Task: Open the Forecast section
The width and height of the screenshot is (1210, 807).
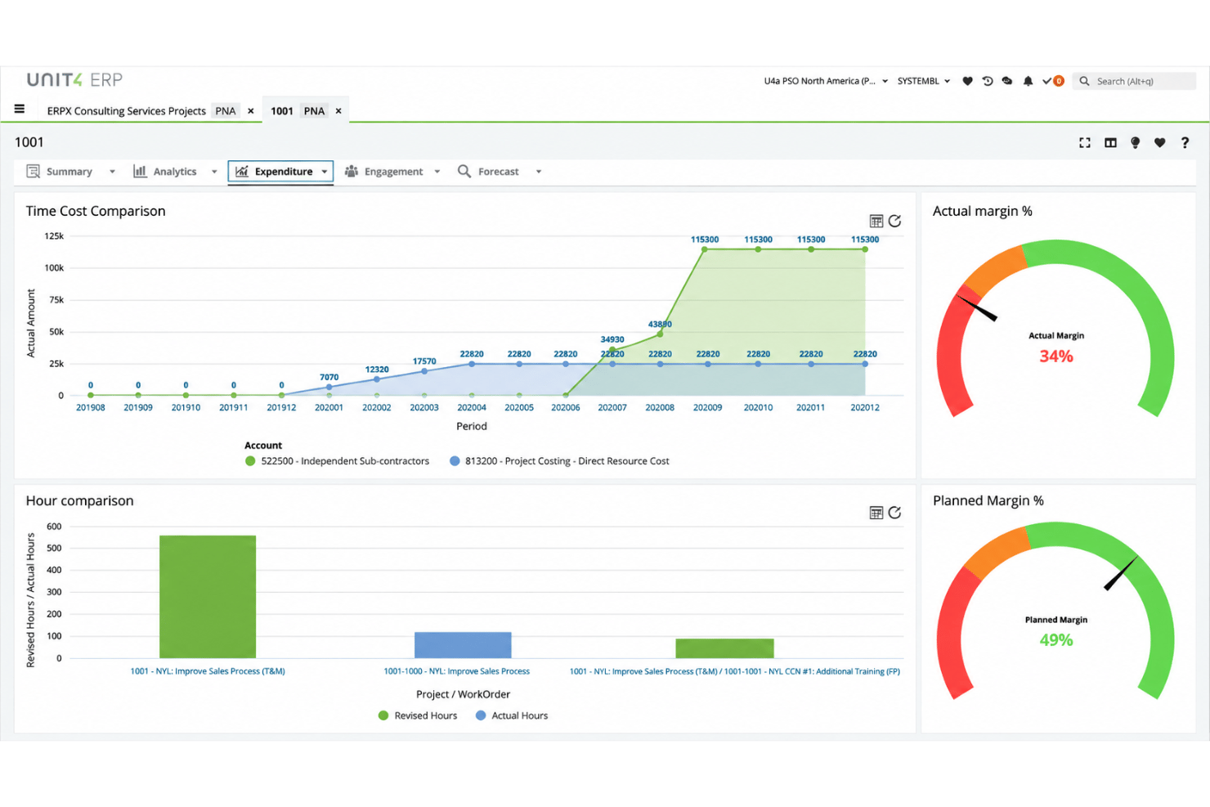Action: pos(499,172)
